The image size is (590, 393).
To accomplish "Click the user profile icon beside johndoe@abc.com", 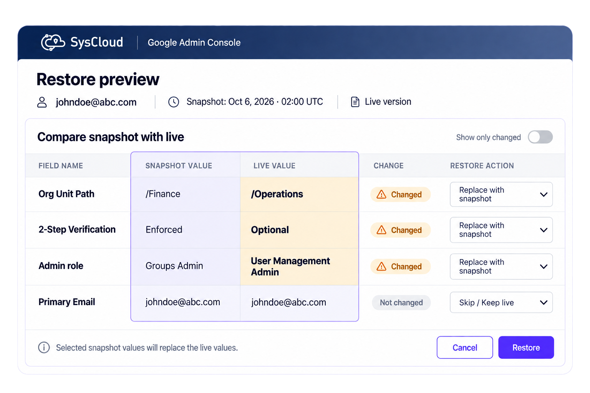I will pyautogui.click(x=42, y=102).
